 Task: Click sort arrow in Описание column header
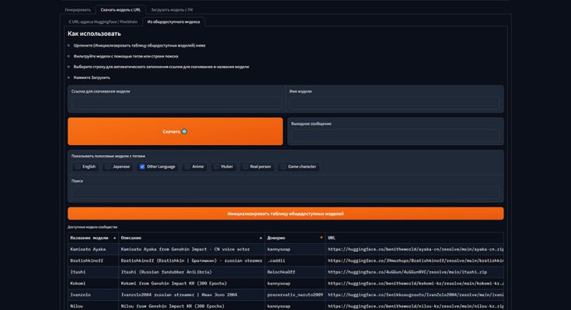[x=260, y=237]
